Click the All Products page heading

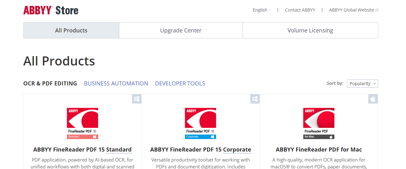point(59,61)
